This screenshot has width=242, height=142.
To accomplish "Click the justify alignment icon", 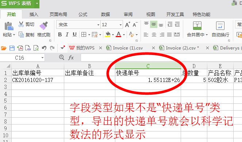I will pyautogui.click(x=169, y=35).
